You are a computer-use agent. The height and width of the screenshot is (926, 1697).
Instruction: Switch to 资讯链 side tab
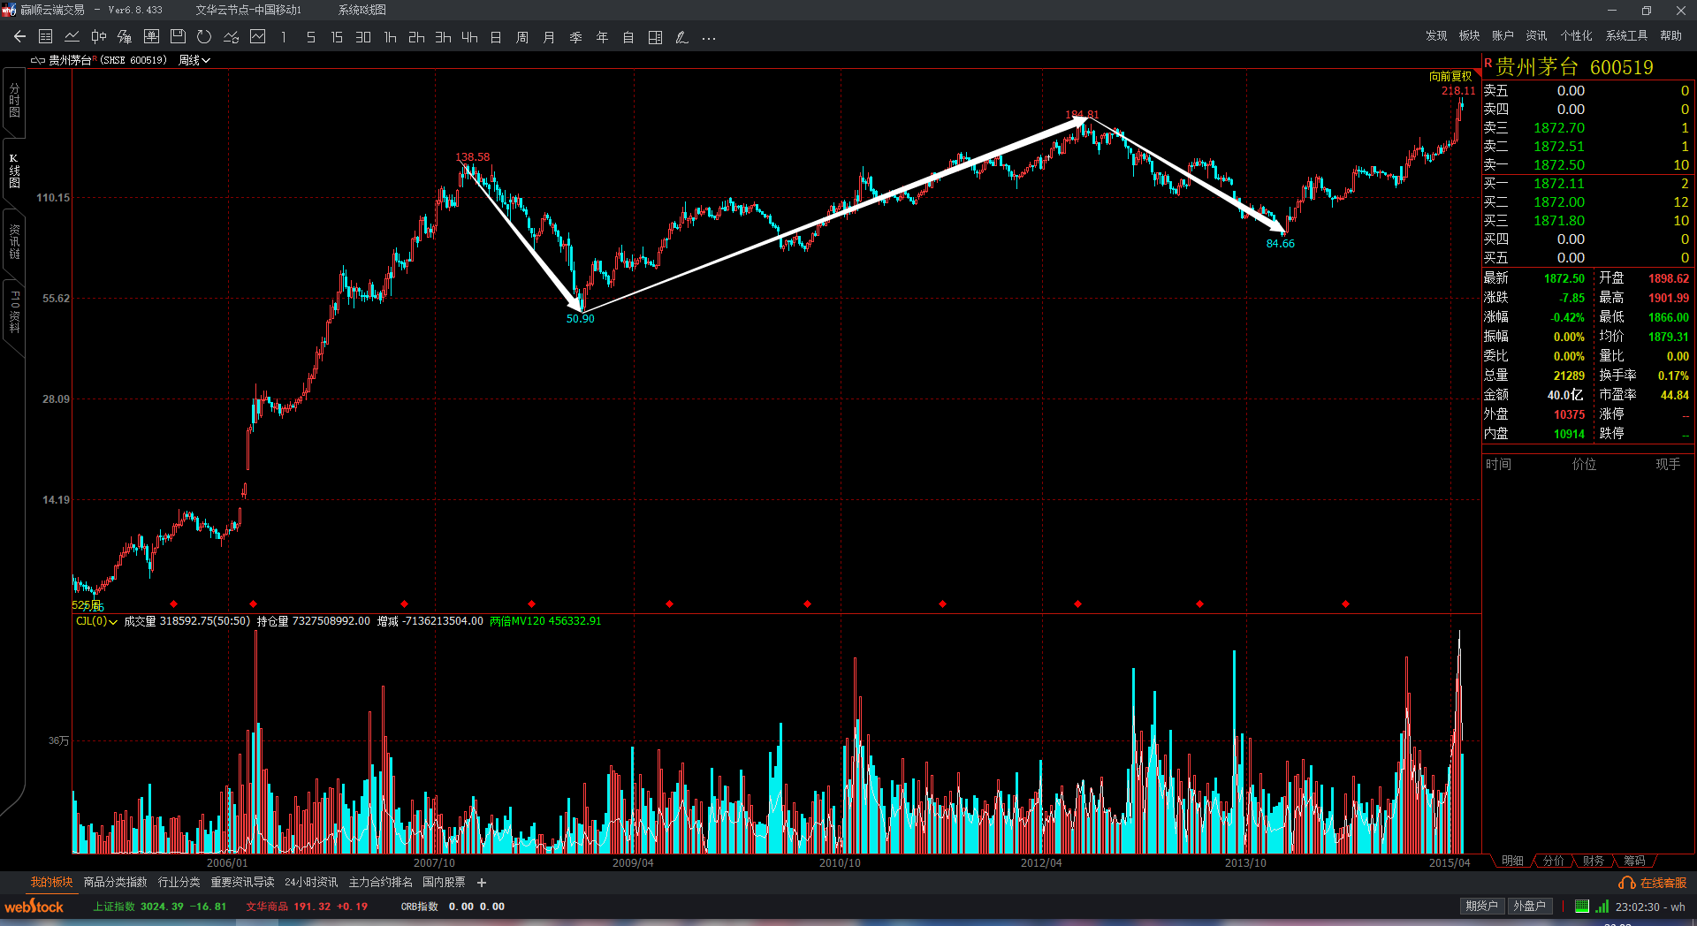[x=14, y=241]
